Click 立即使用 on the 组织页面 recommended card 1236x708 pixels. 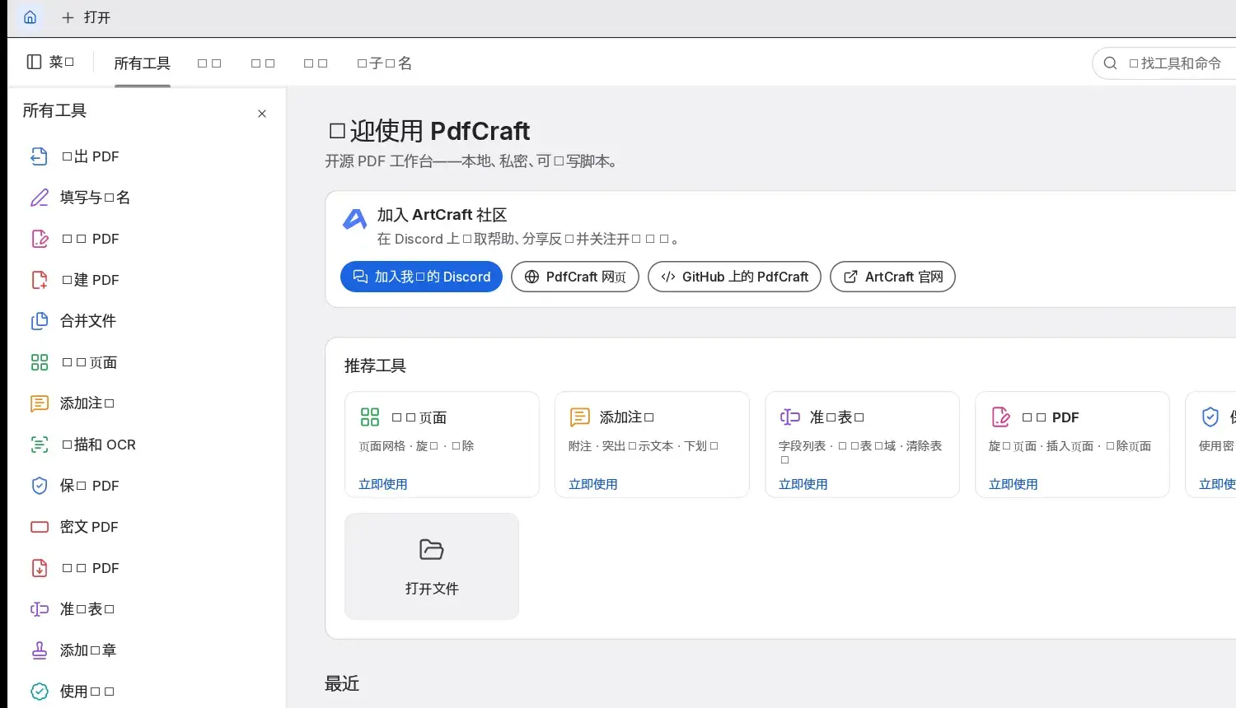(x=383, y=484)
